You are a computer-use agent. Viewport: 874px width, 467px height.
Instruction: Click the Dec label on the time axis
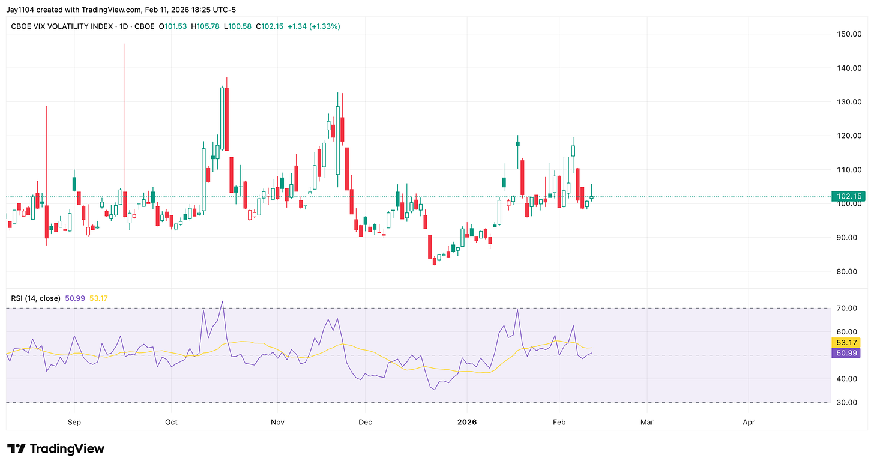pyautogui.click(x=364, y=423)
